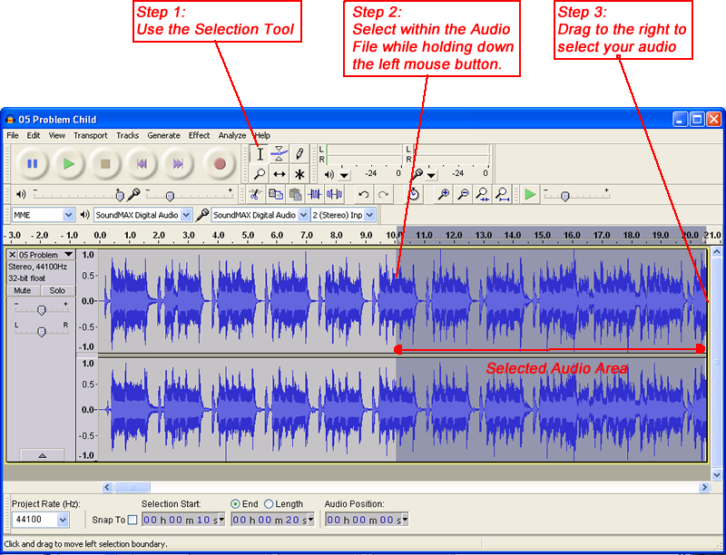Screen dimensions: 726x555
Task: Open the Effect menu
Action: [199, 135]
